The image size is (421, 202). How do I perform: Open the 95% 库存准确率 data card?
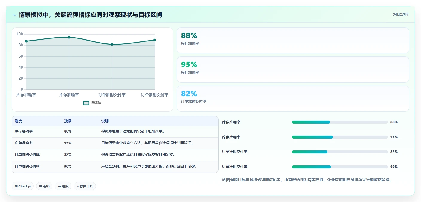(293, 69)
